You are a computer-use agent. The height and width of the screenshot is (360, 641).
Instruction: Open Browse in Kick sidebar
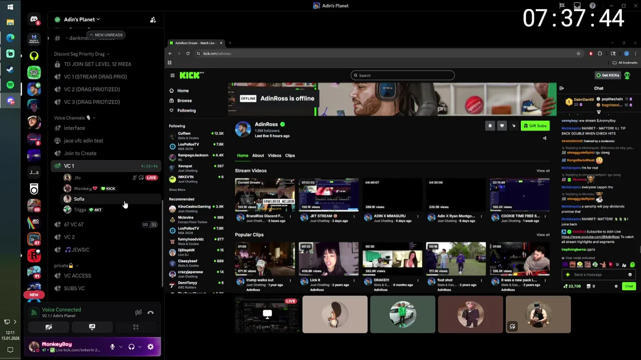coord(184,100)
